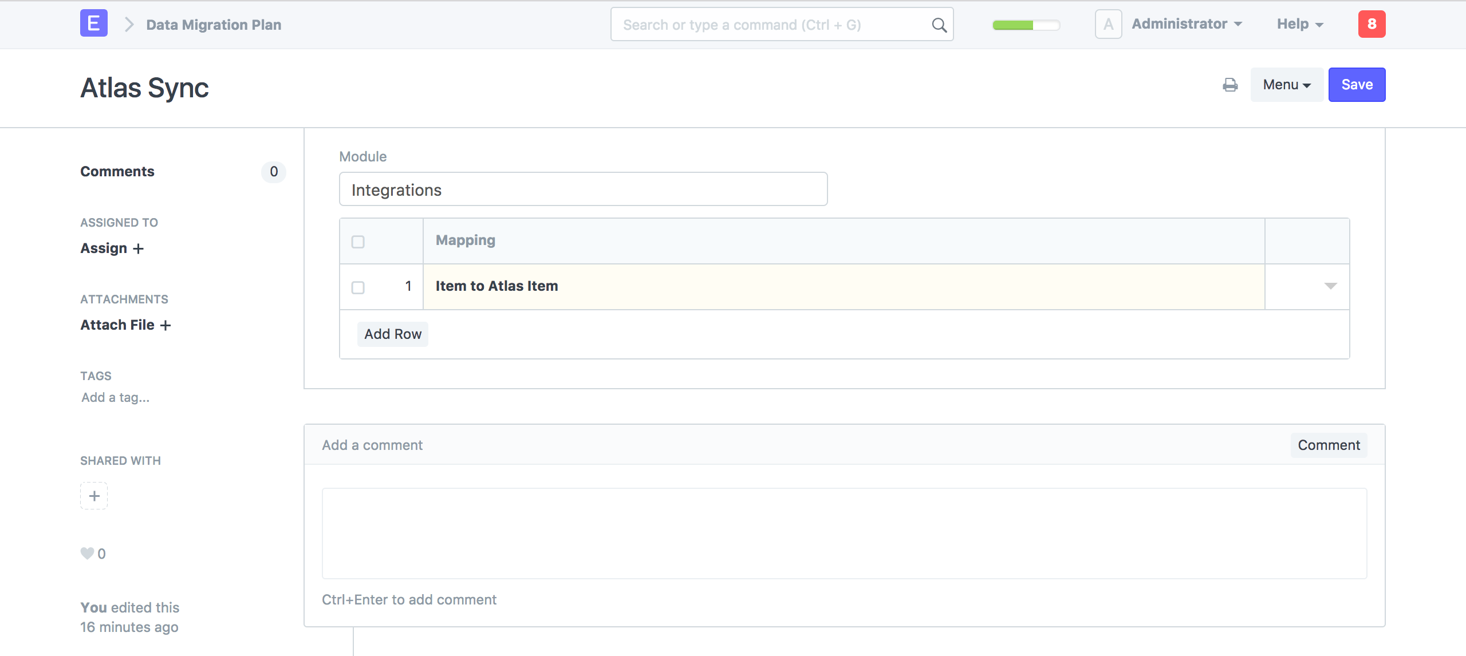Click the Administrator avatar icon
Image resolution: width=1466 pixels, height=656 pixels.
1108,25
